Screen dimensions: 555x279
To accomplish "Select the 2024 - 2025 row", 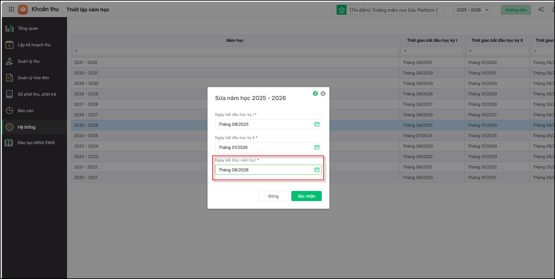I will [313, 136].
